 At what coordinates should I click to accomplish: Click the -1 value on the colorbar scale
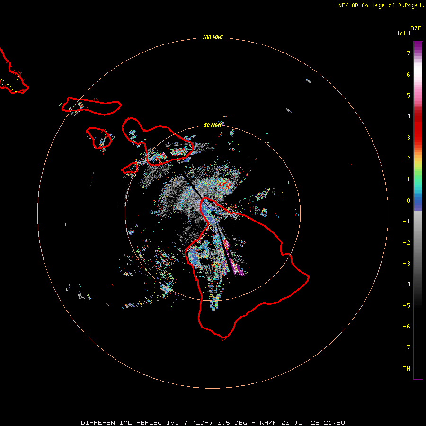coord(407,222)
